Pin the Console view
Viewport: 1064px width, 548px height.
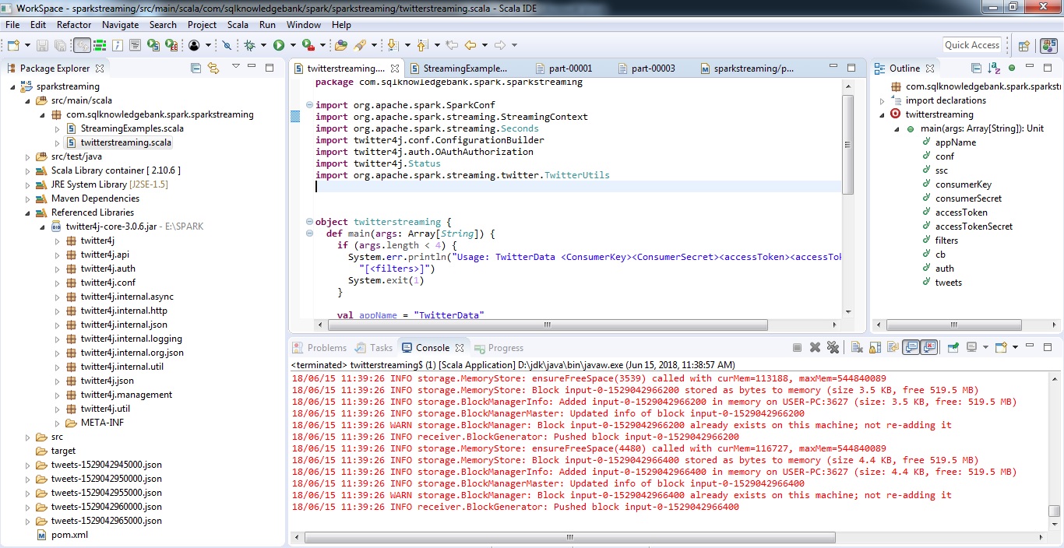point(953,347)
